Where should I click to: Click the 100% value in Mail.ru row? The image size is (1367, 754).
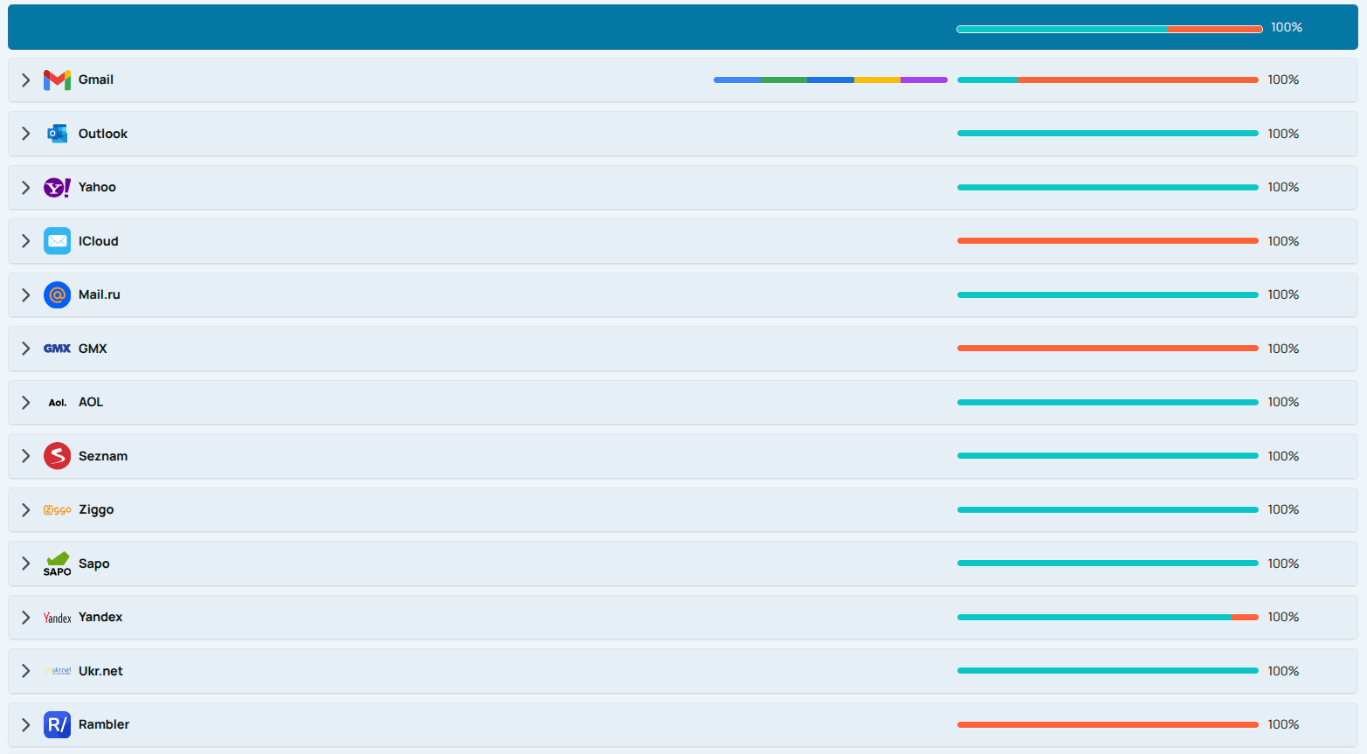pos(1283,294)
